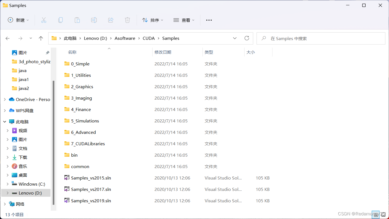
Task: Select the 1_Utilities folder name
Action: click(x=81, y=75)
